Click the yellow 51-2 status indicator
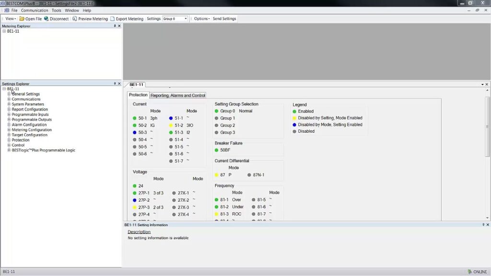This screenshot has height=276, width=491. click(x=171, y=125)
